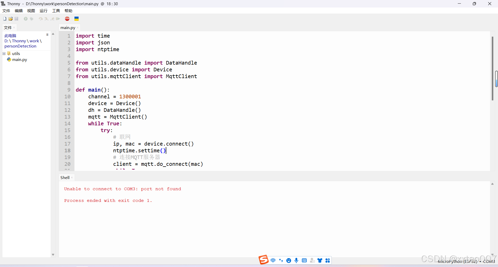Toggle punctuation mode on the Sogou bar
The height and width of the screenshot is (267, 498).
(281, 260)
